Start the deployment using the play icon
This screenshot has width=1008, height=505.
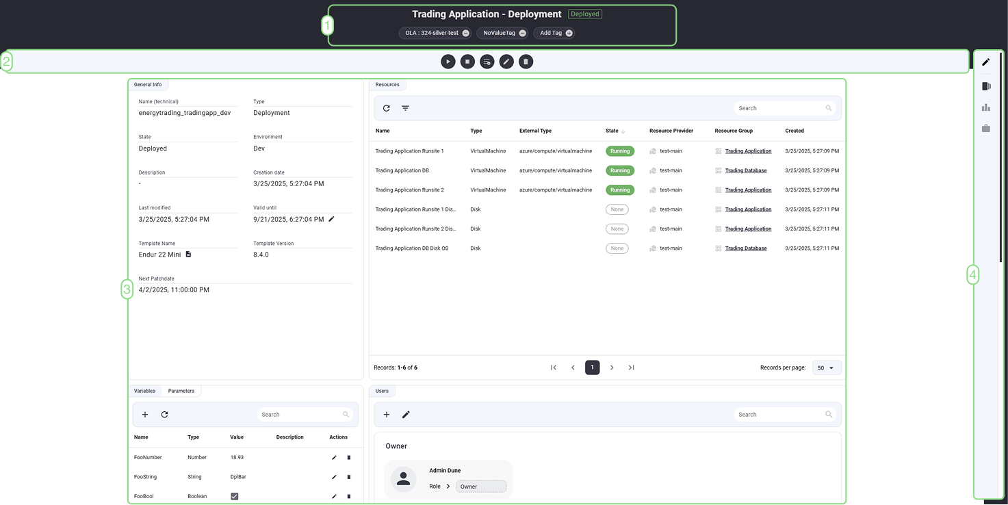click(x=448, y=61)
